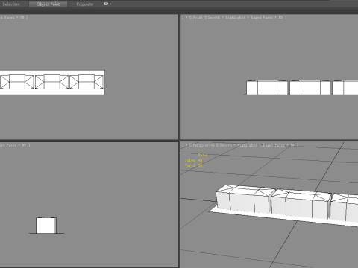This screenshot has width=358, height=268.
Task: Select the leftmost box in the Front viewport
Action: (x=267, y=87)
